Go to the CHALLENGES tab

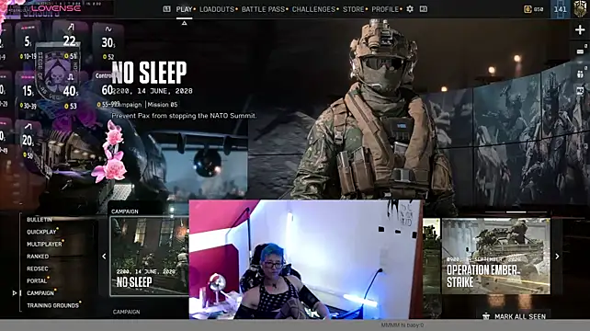tap(313, 9)
